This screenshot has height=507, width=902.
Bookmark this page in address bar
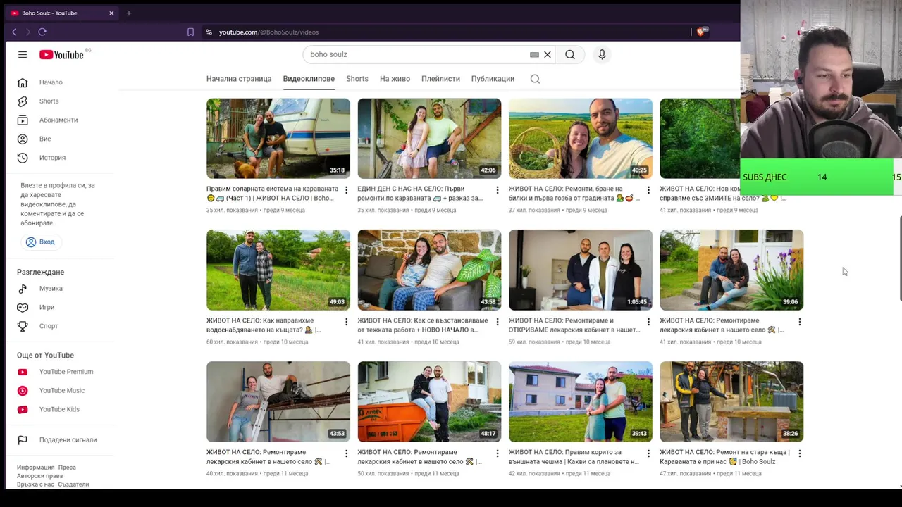[190, 32]
